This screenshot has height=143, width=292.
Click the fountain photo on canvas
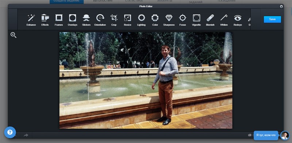[x=146, y=80]
